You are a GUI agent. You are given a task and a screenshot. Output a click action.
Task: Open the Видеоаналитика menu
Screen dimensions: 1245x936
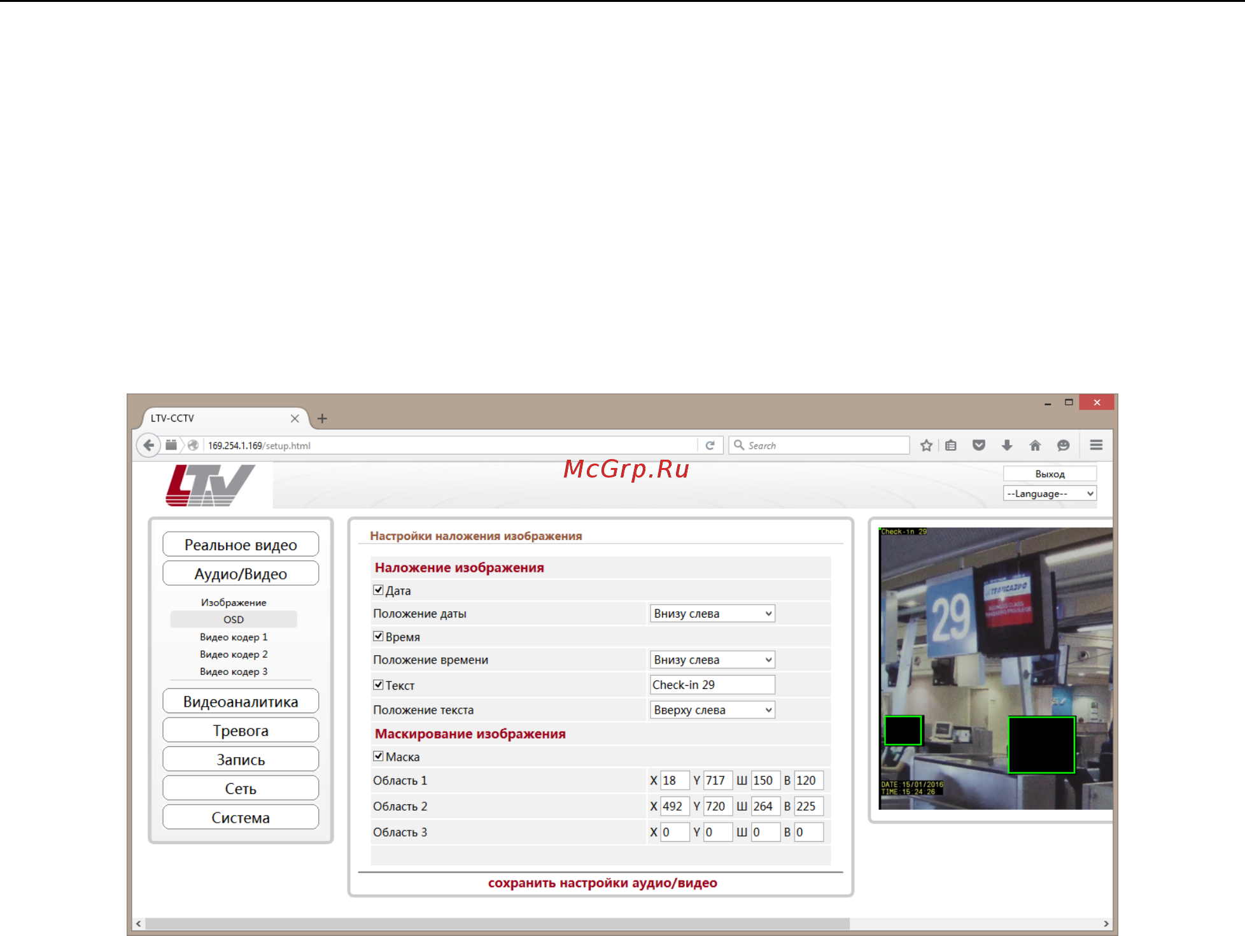tap(241, 701)
